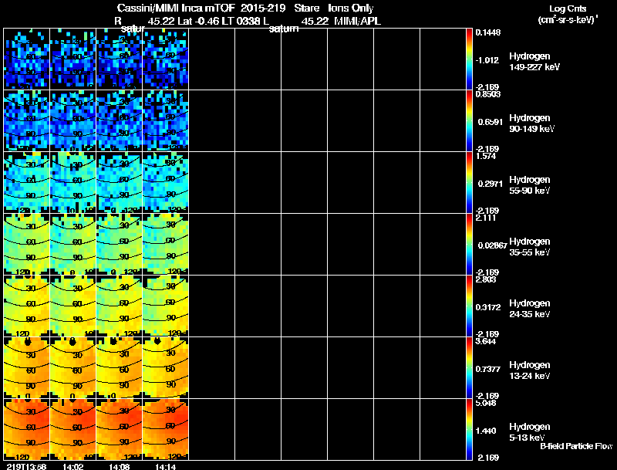Click the 13-24 keV image at 14:02
Screen dimensions: 617x470
72,367
